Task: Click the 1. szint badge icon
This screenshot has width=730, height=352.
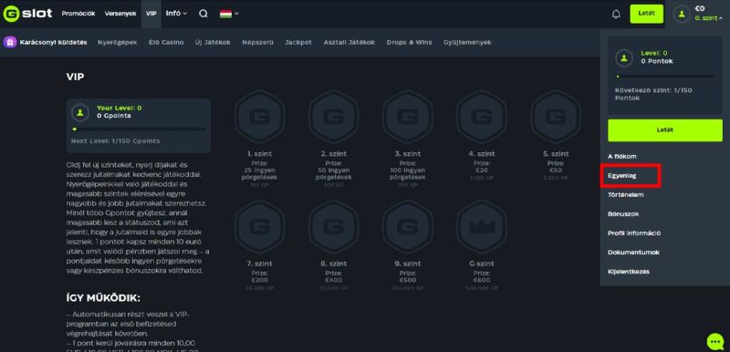Action: pos(259,116)
